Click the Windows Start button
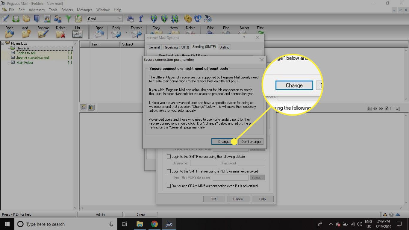The height and width of the screenshot is (230, 409). pyautogui.click(x=7, y=224)
